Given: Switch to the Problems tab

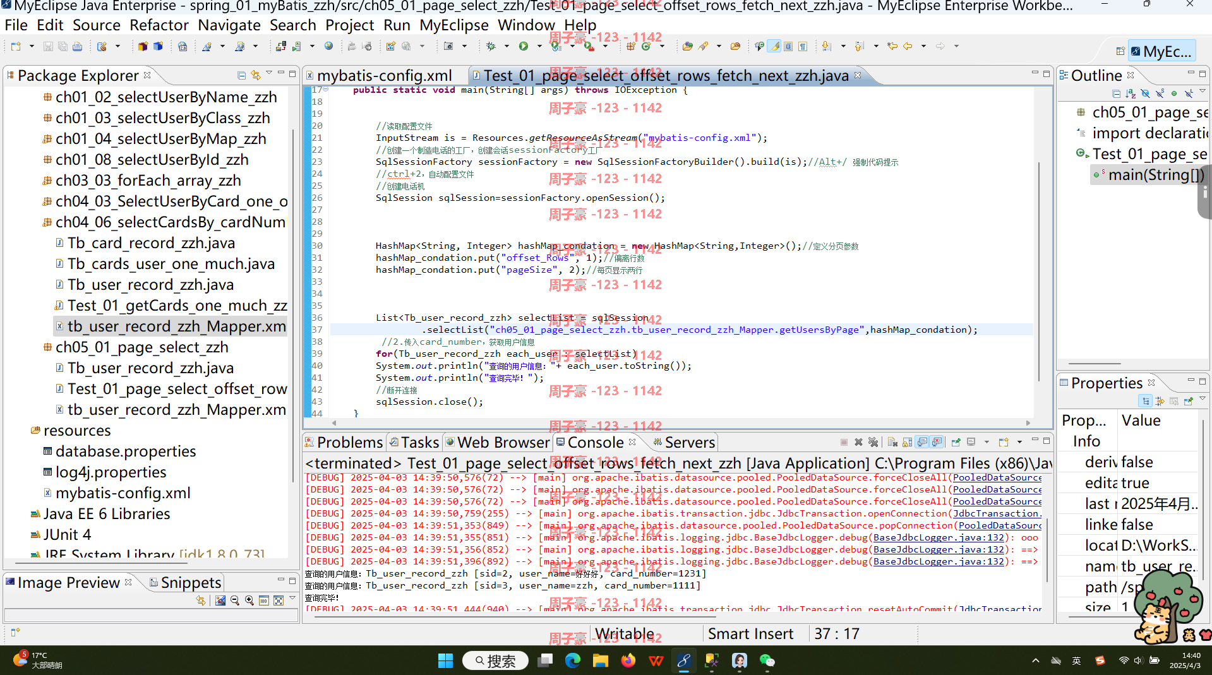Looking at the screenshot, I should [344, 442].
